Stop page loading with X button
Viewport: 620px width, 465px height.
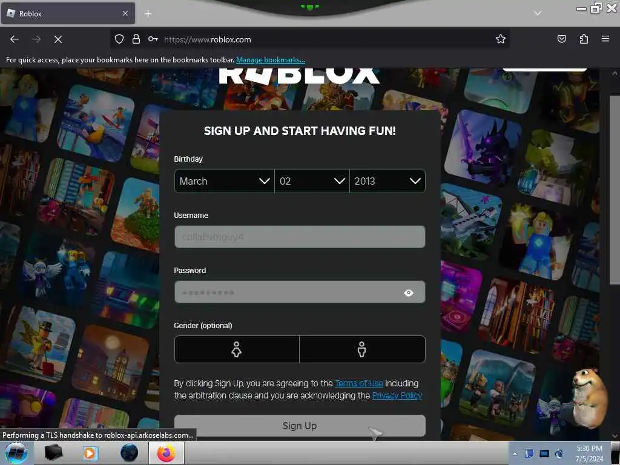(x=58, y=39)
